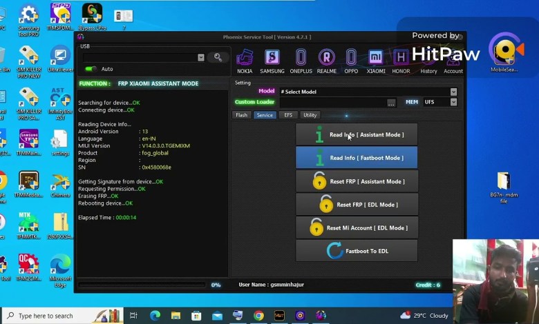Switch to the Flash tab
539x324 pixels.
click(242, 115)
